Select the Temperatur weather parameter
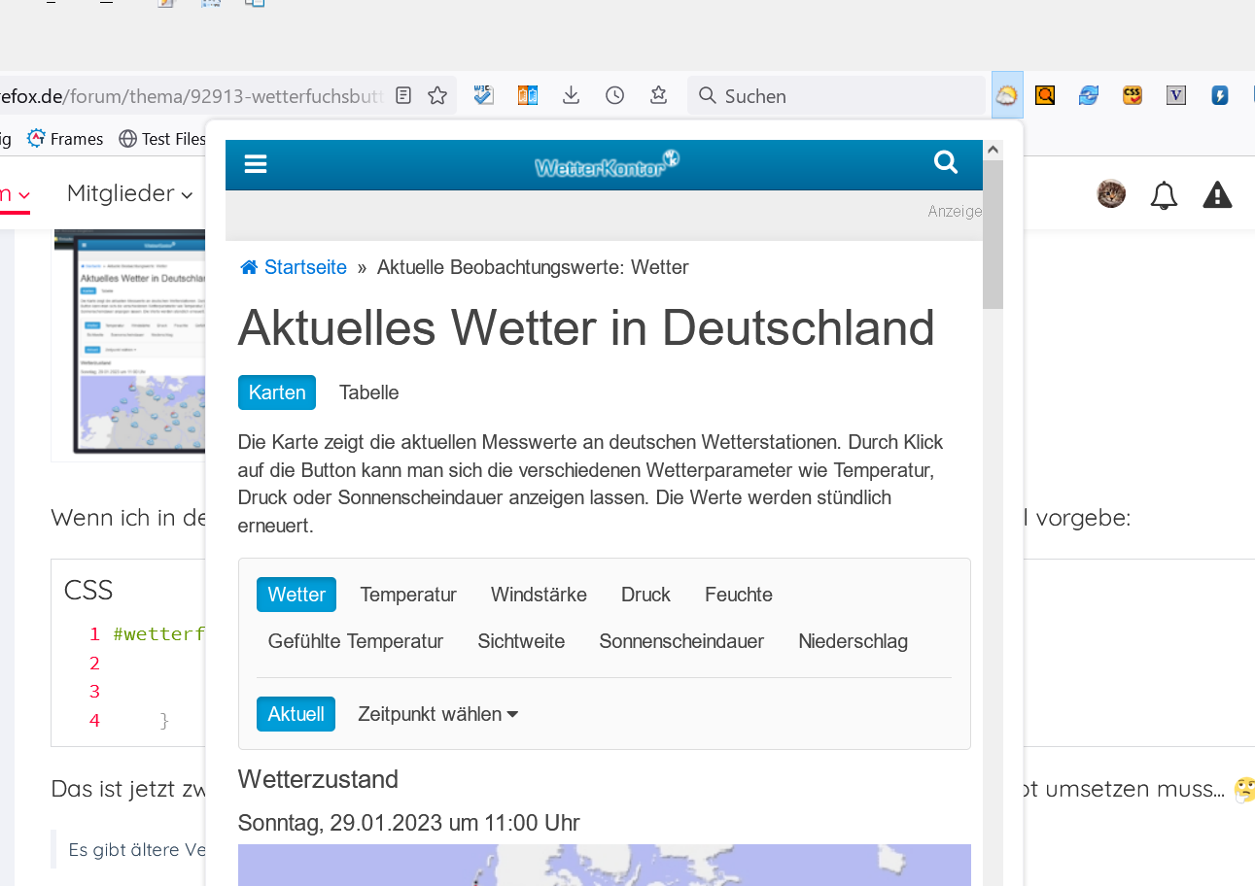 (x=408, y=595)
